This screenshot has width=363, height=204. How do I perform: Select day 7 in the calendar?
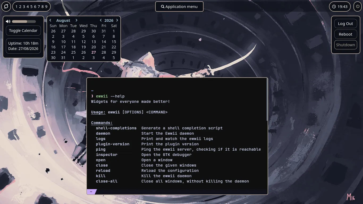tap(104, 36)
